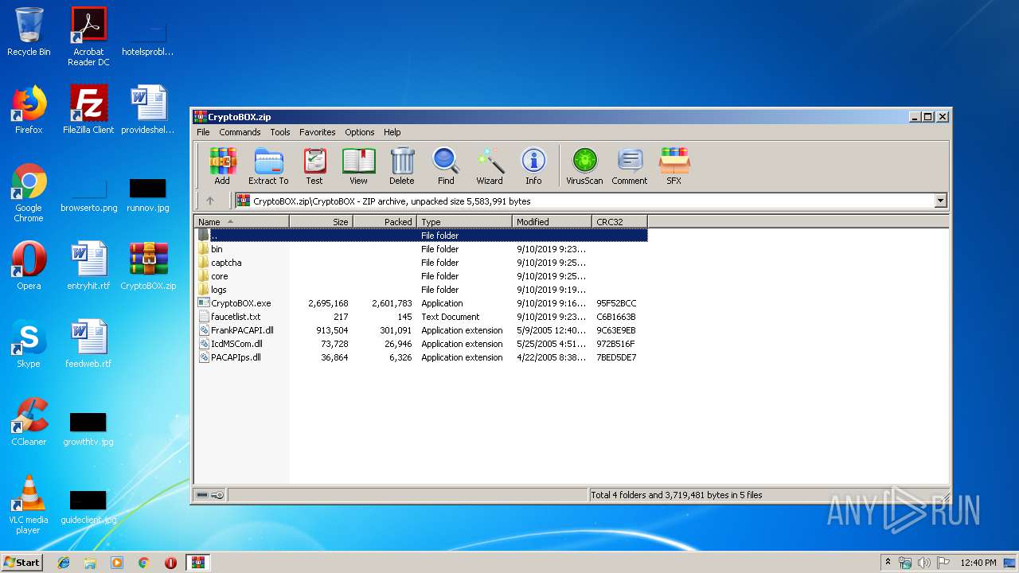
Task: Open Recycle Bin on desktop
Action: (x=29, y=32)
